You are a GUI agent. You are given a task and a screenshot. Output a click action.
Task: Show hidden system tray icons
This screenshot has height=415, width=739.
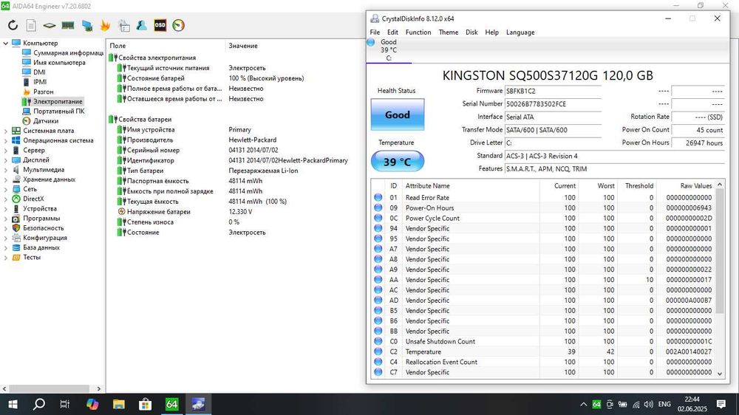point(584,404)
